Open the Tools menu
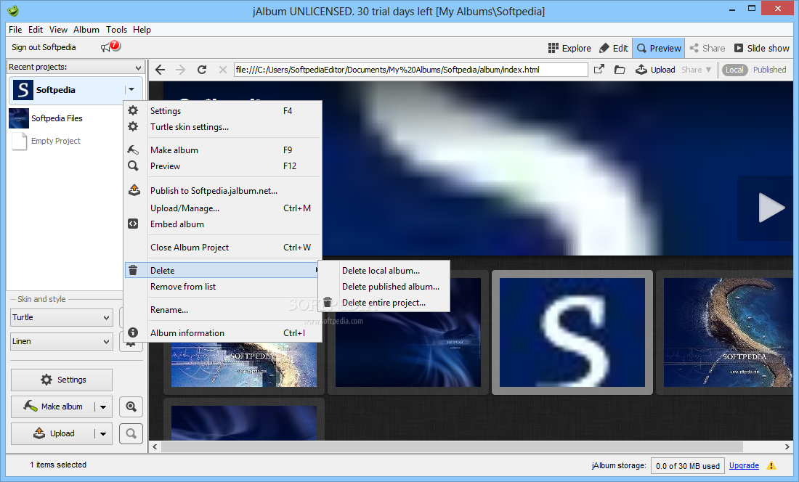Image resolution: width=799 pixels, height=482 pixels. pyautogui.click(x=117, y=30)
